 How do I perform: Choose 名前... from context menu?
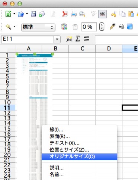57,174
